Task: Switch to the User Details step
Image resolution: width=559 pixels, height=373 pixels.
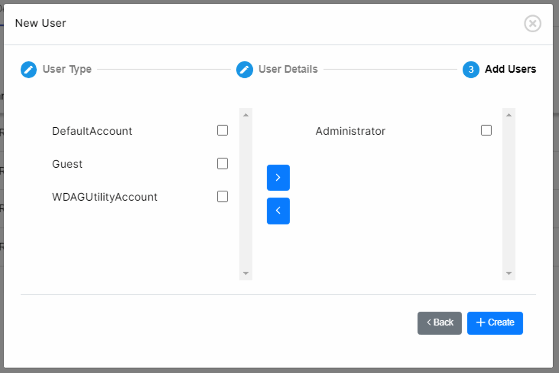Action: coord(288,69)
